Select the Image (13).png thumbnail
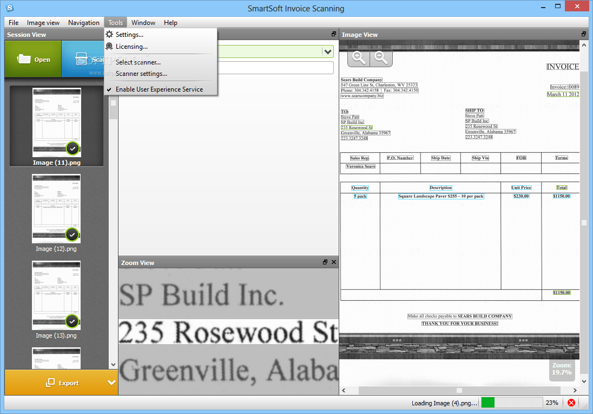The width and height of the screenshot is (593, 414). tap(56, 294)
